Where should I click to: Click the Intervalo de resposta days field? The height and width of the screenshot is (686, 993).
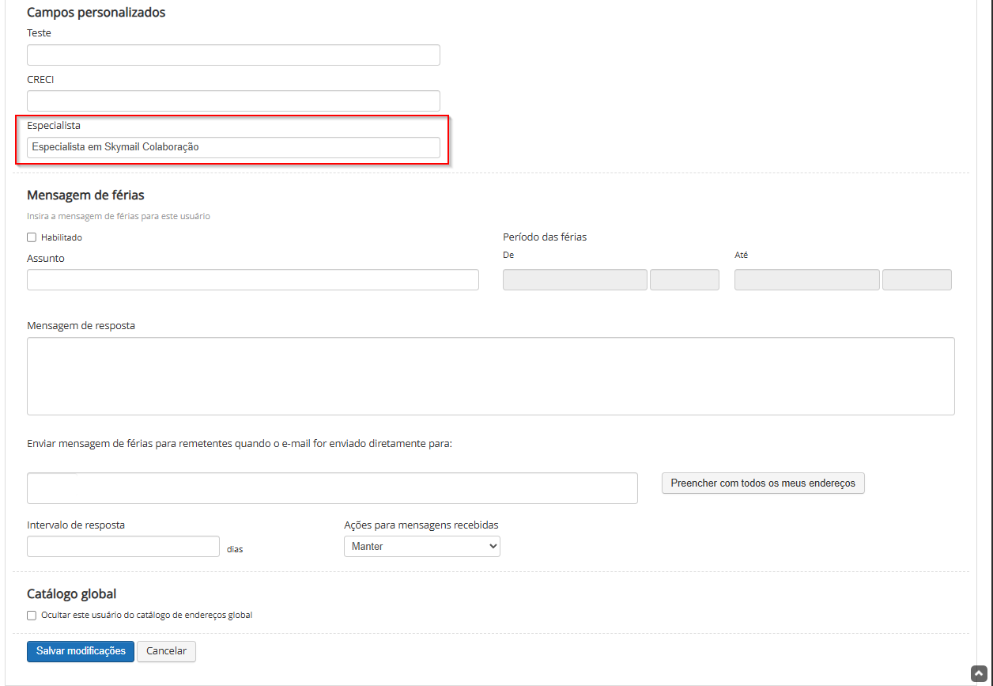coord(123,547)
